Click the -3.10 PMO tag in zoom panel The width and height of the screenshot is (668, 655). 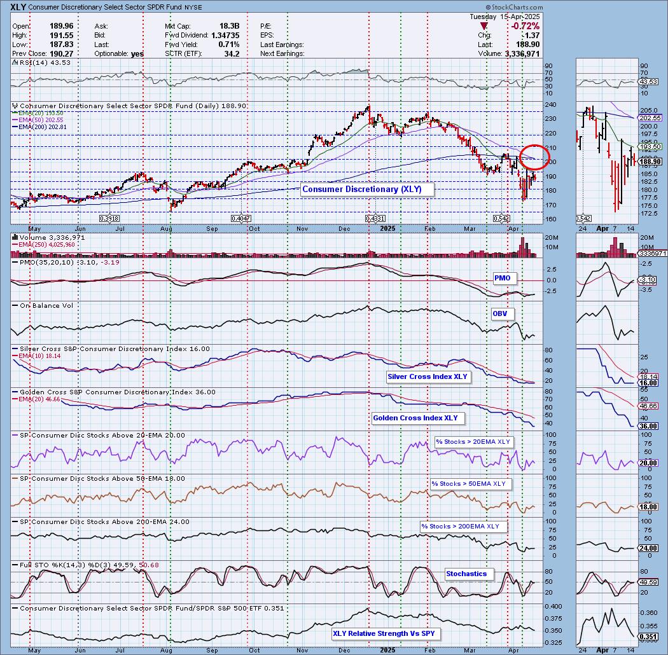click(648, 280)
